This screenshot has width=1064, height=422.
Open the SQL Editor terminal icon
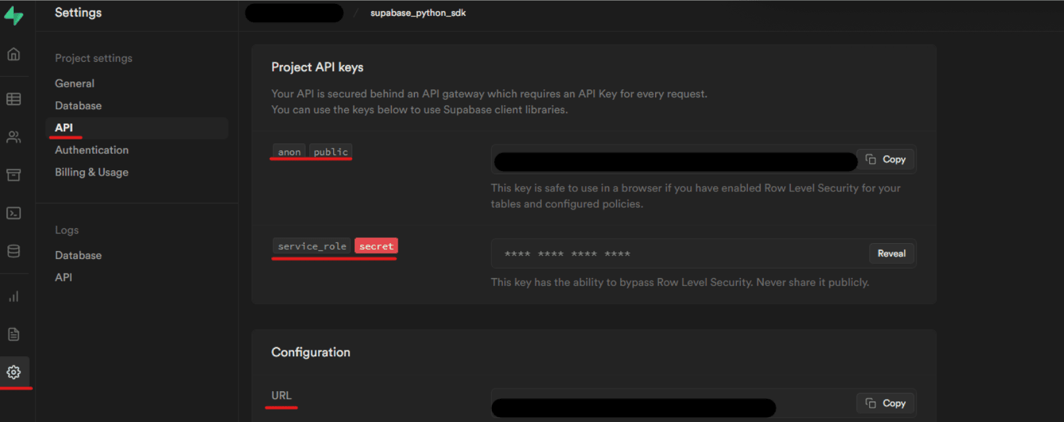(13, 213)
